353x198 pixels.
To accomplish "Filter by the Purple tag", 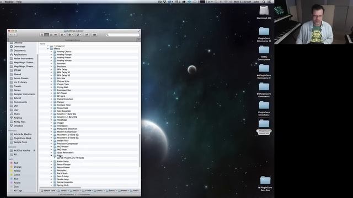I will (15, 183).
